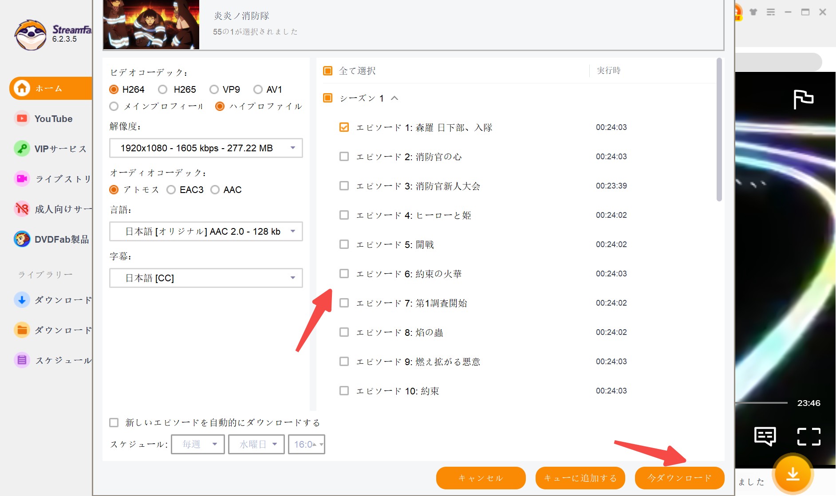
Task: Click the purple schedule list icon
Action: 22,360
